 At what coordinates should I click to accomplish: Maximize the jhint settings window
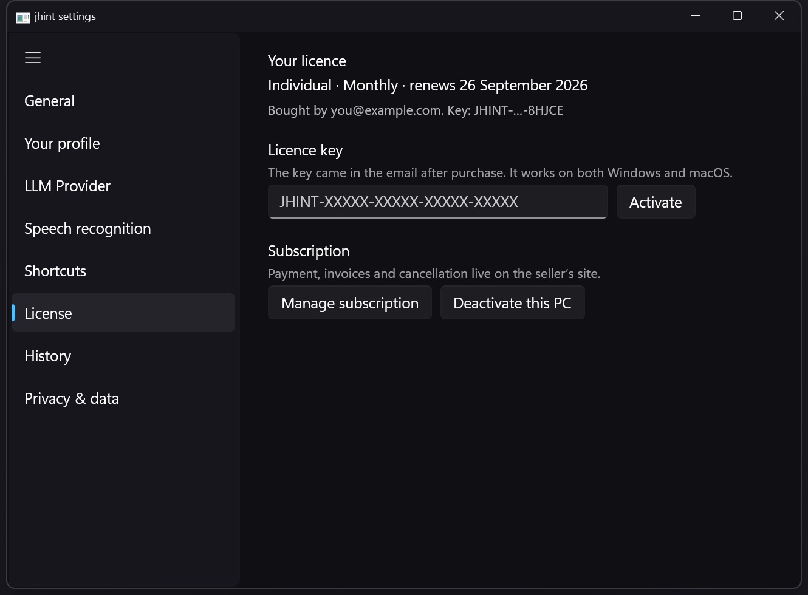[x=737, y=16]
